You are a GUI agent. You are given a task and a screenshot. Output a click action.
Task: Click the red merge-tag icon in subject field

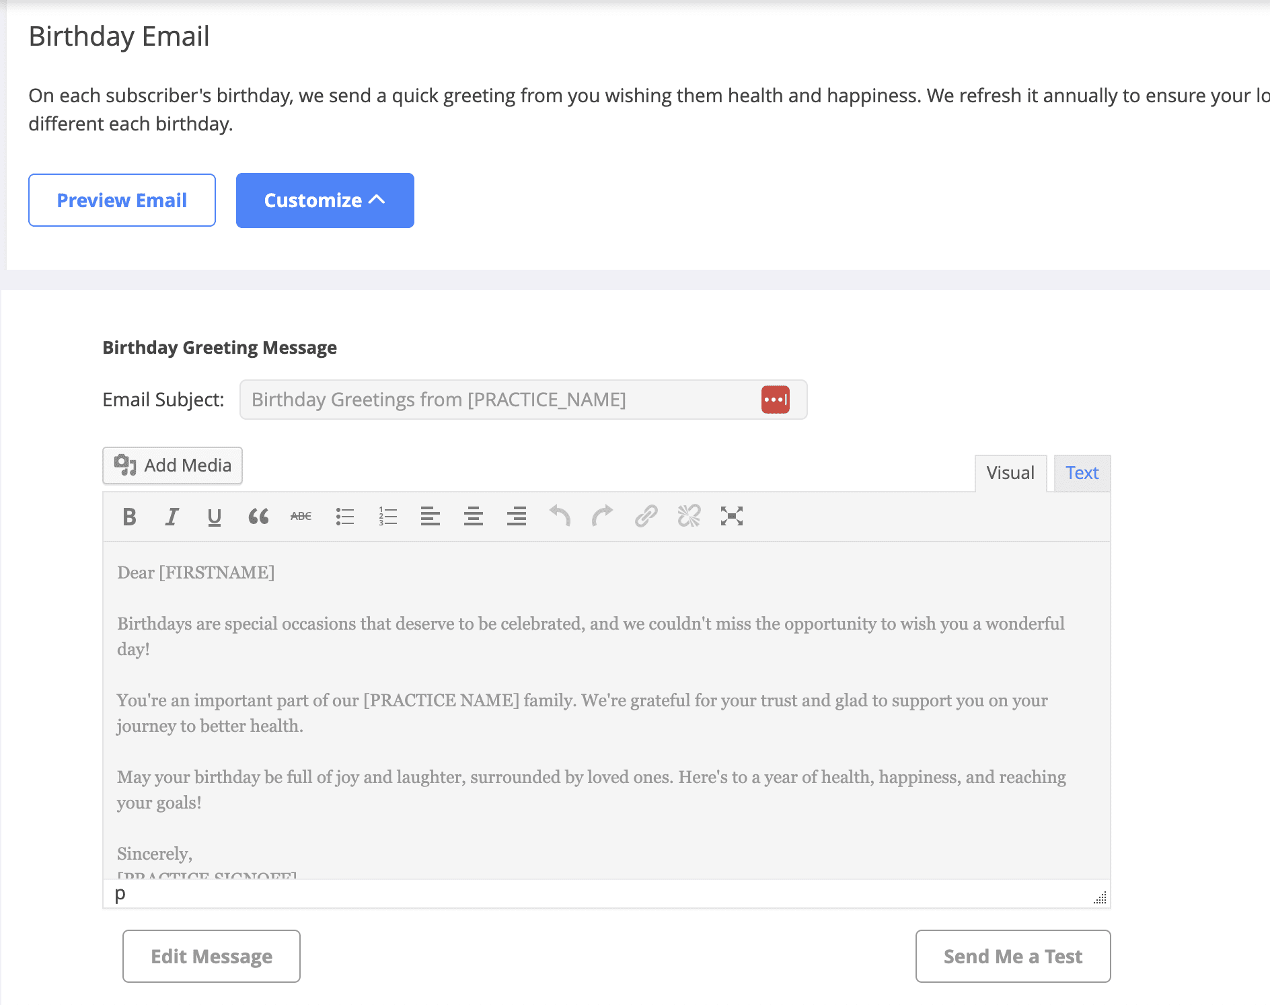click(x=776, y=400)
